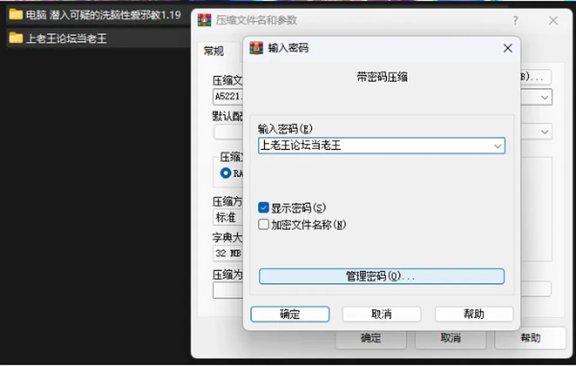This screenshot has height=366, width=576.
Task: Open the 32 MB dictionary size dropdown
Action: coord(228,253)
